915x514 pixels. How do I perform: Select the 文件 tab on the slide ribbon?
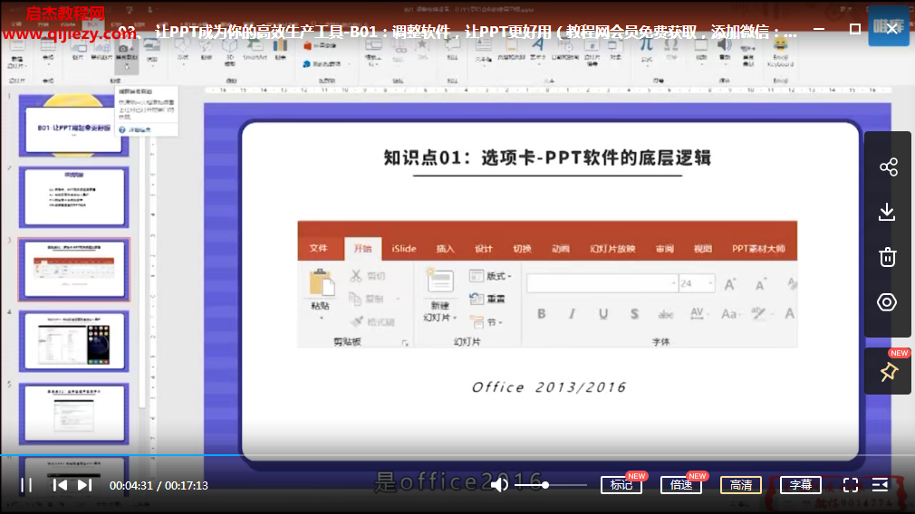pos(319,248)
